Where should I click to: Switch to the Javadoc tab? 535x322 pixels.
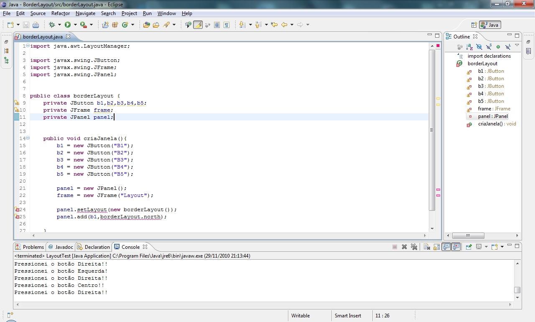61,247
